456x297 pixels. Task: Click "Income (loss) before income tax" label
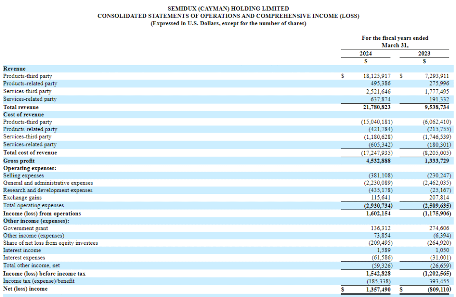tap(44, 274)
